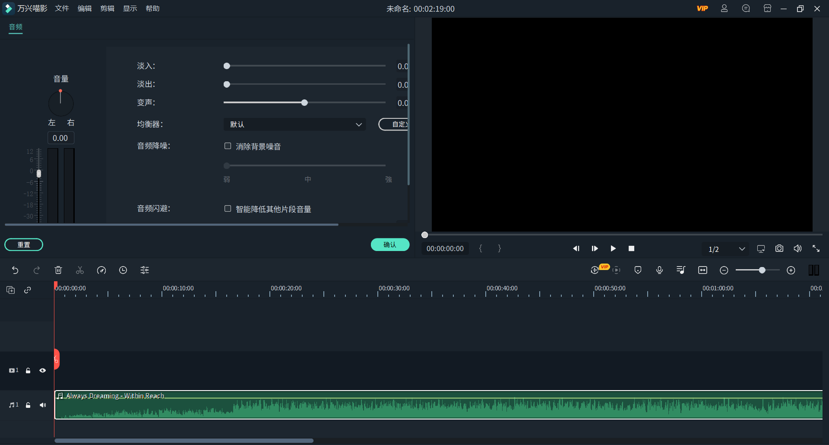This screenshot has height=445, width=829.
Task: Click the 00:00:00:00 timecode field
Action: (445, 248)
